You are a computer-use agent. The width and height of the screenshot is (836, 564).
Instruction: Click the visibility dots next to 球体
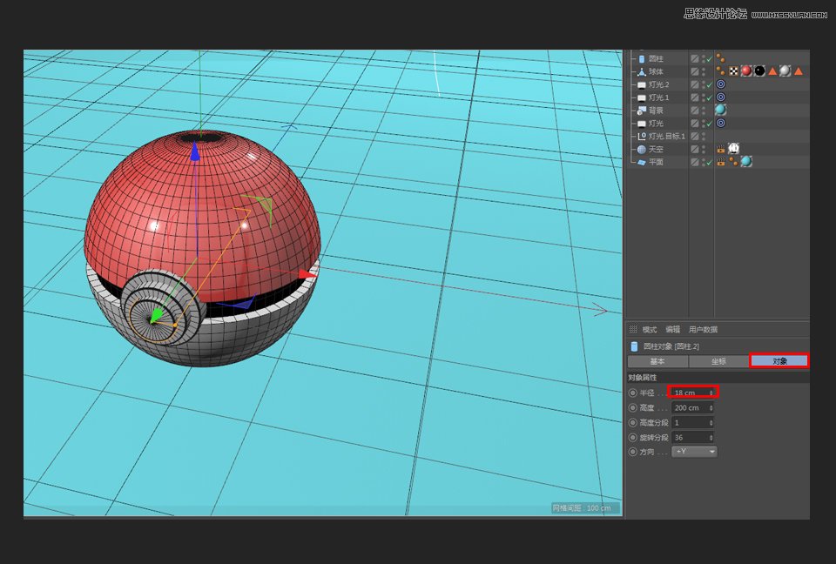[x=702, y=72]
